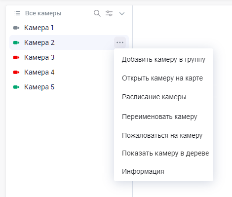The width and height of the screenshot is (232, 197).
Task: Open the camera search magnifier icon
Action: point(97,13)
